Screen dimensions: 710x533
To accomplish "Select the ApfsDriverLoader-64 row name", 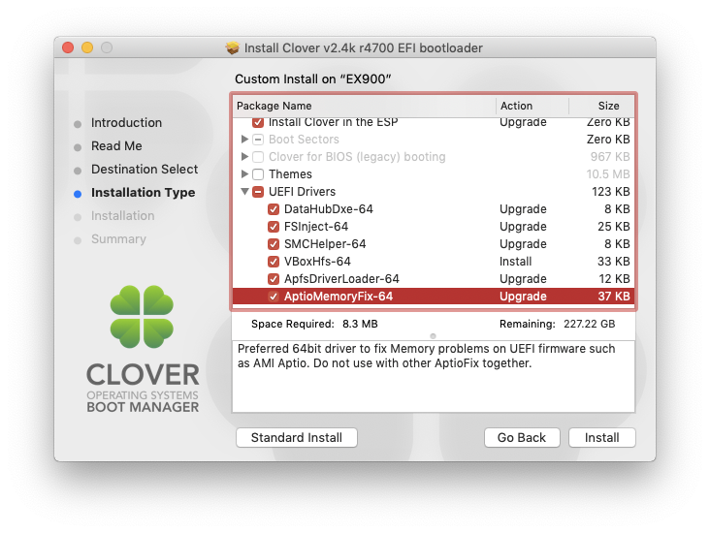I will coord(341,279).
